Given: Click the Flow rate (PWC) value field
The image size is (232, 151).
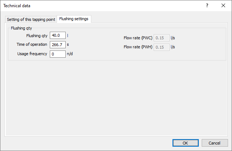Looking at the screenshot, I should point(162,38).
